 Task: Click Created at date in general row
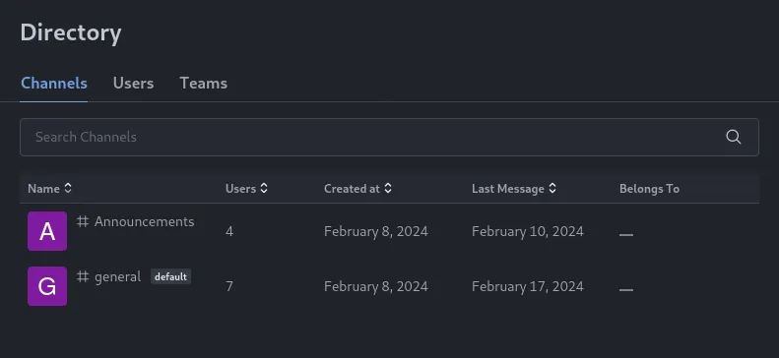pos(375,286)
